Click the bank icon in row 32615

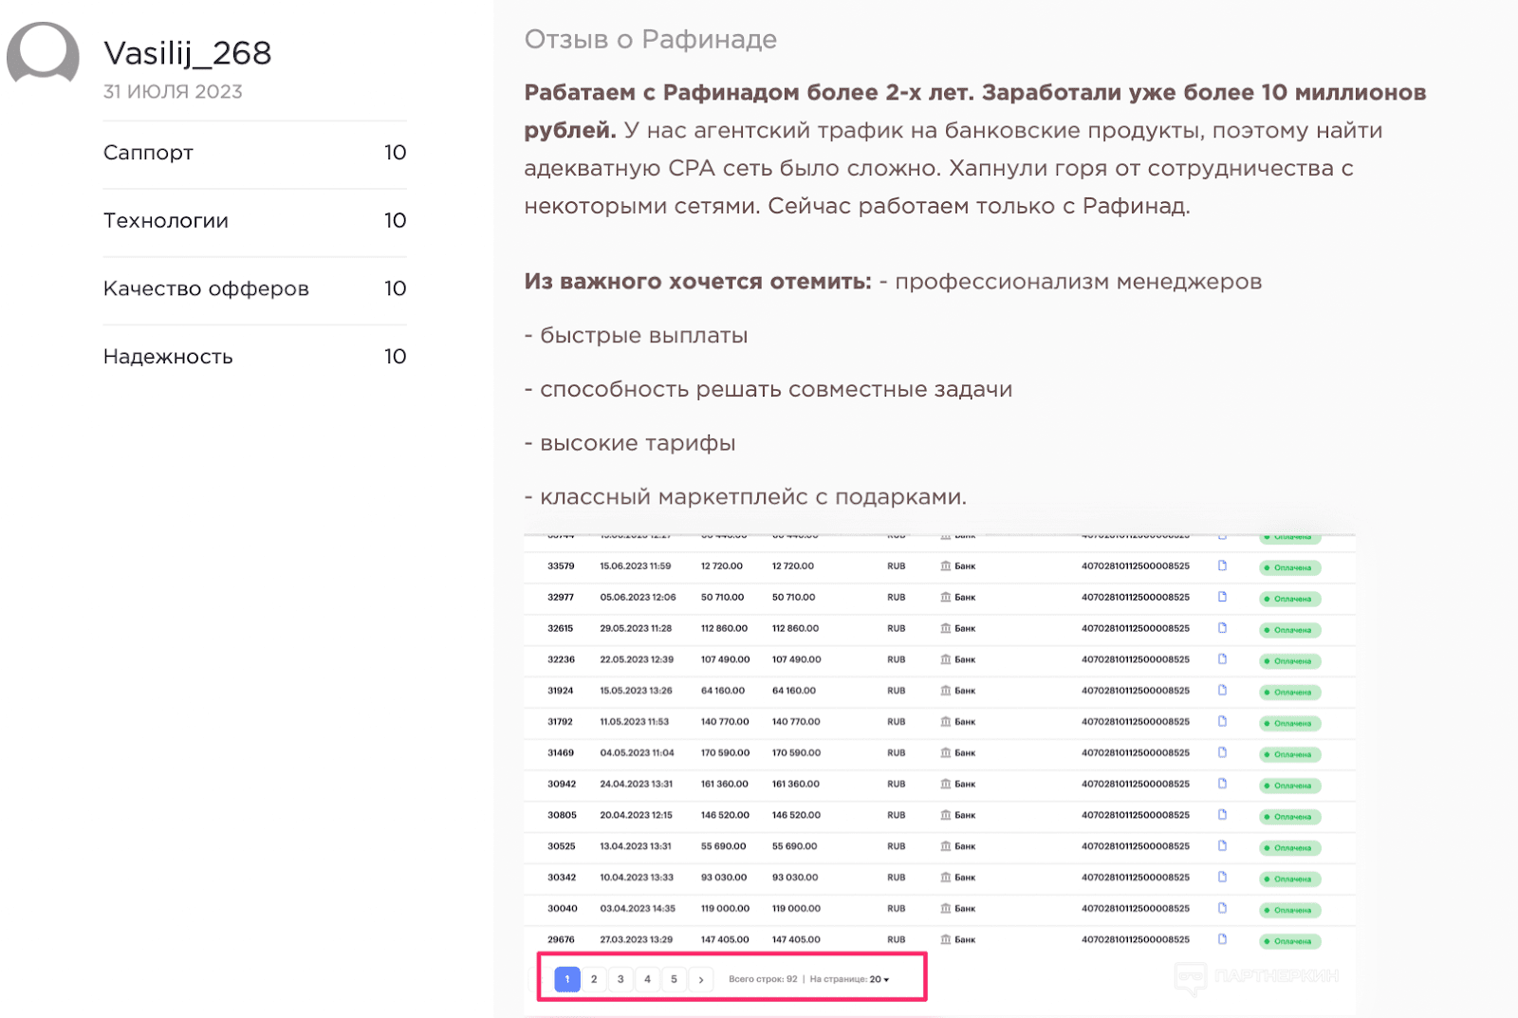[x=945, y=628]
